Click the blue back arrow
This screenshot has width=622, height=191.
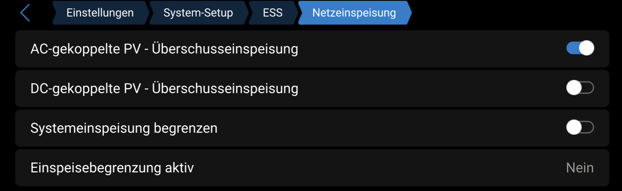(x=25, y=13)
